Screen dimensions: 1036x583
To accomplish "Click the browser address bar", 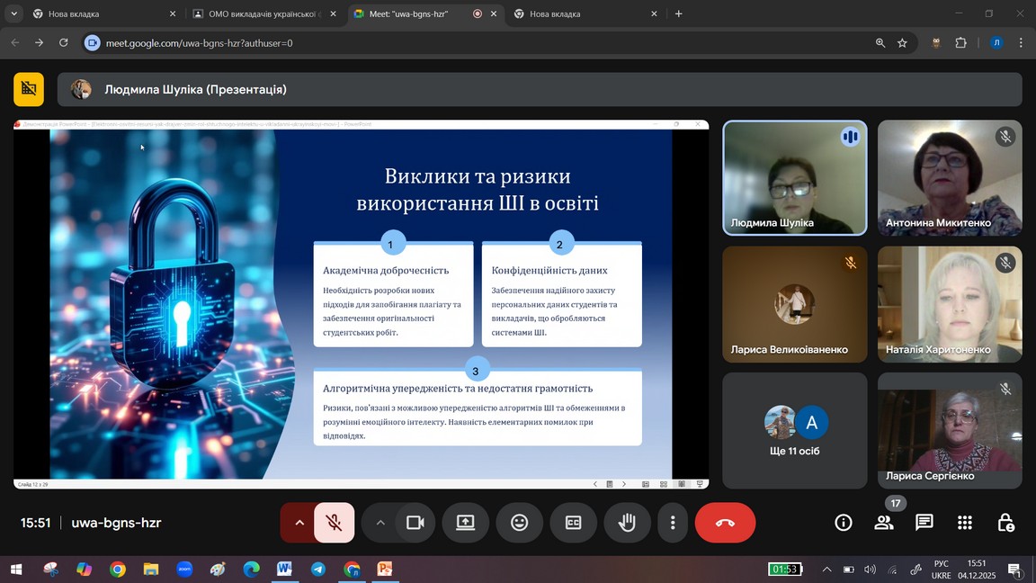I will point(486,43).
